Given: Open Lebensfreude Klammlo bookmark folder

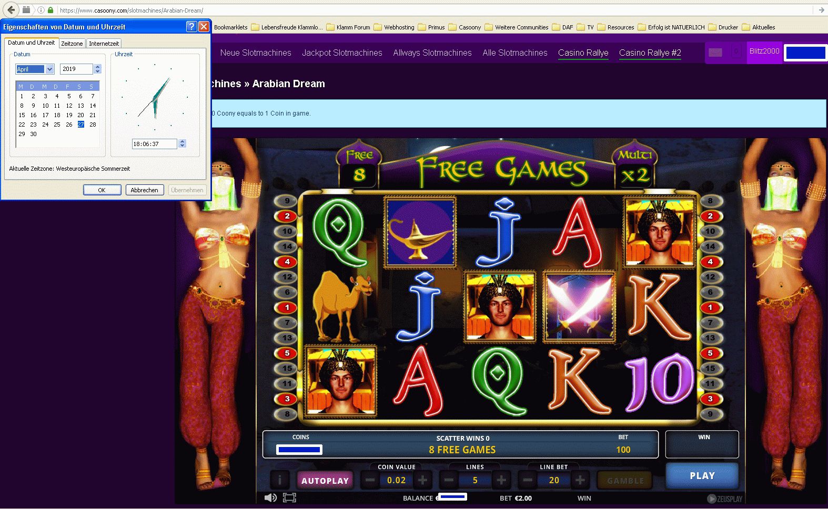Looking at the screenshot, I should pos(287,27).
